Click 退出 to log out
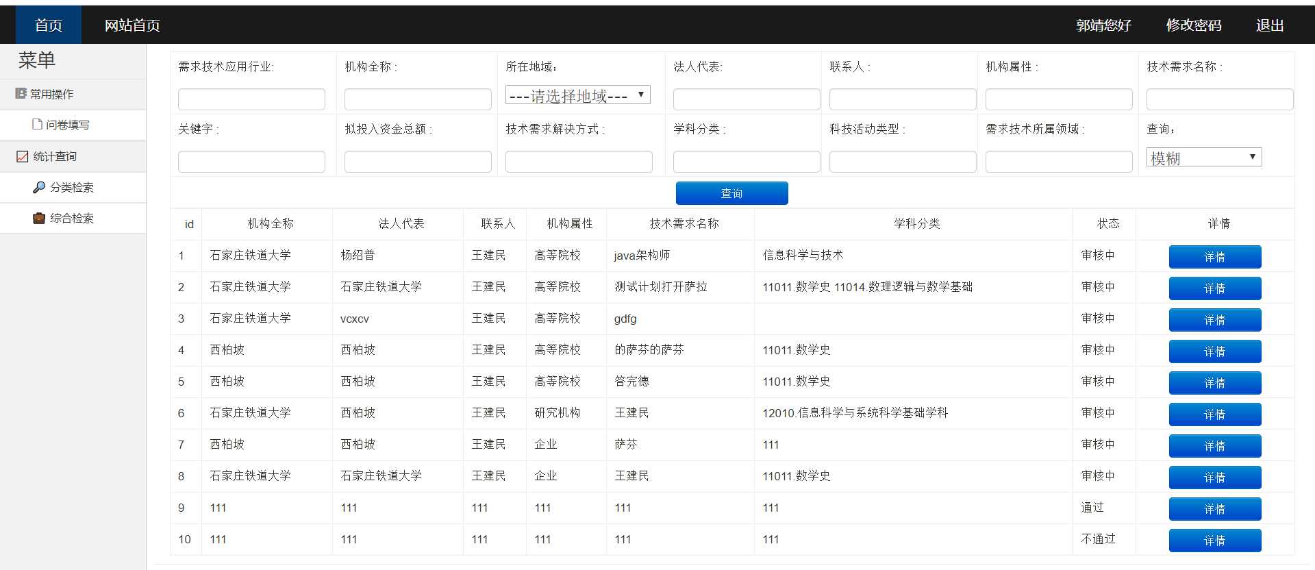The image size is (1315, 570). point(1270,25)
